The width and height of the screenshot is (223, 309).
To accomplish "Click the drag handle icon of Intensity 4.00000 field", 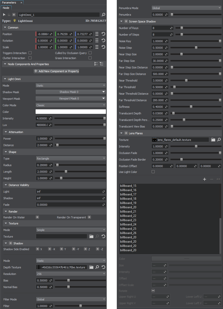I will (x=51, y=118).
